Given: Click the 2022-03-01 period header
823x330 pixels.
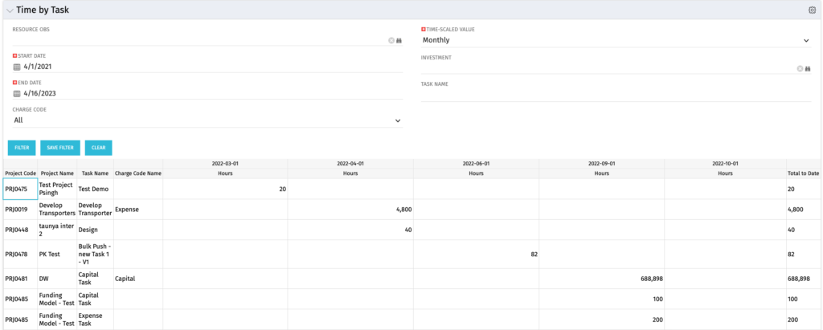Looking at the screenshot, I should tap(225, 164).
